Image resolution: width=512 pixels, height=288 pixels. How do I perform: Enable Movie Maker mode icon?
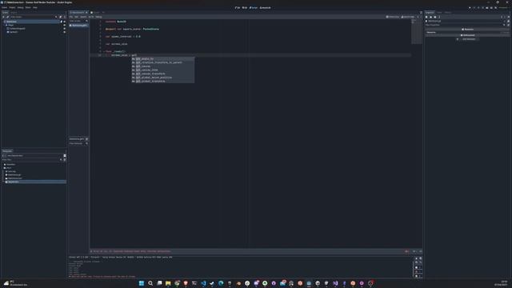coord(495,7)
